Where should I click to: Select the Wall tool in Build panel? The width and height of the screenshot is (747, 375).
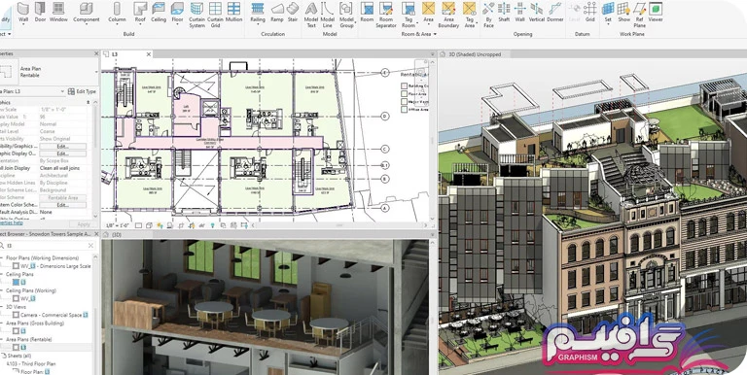[23, 13]
